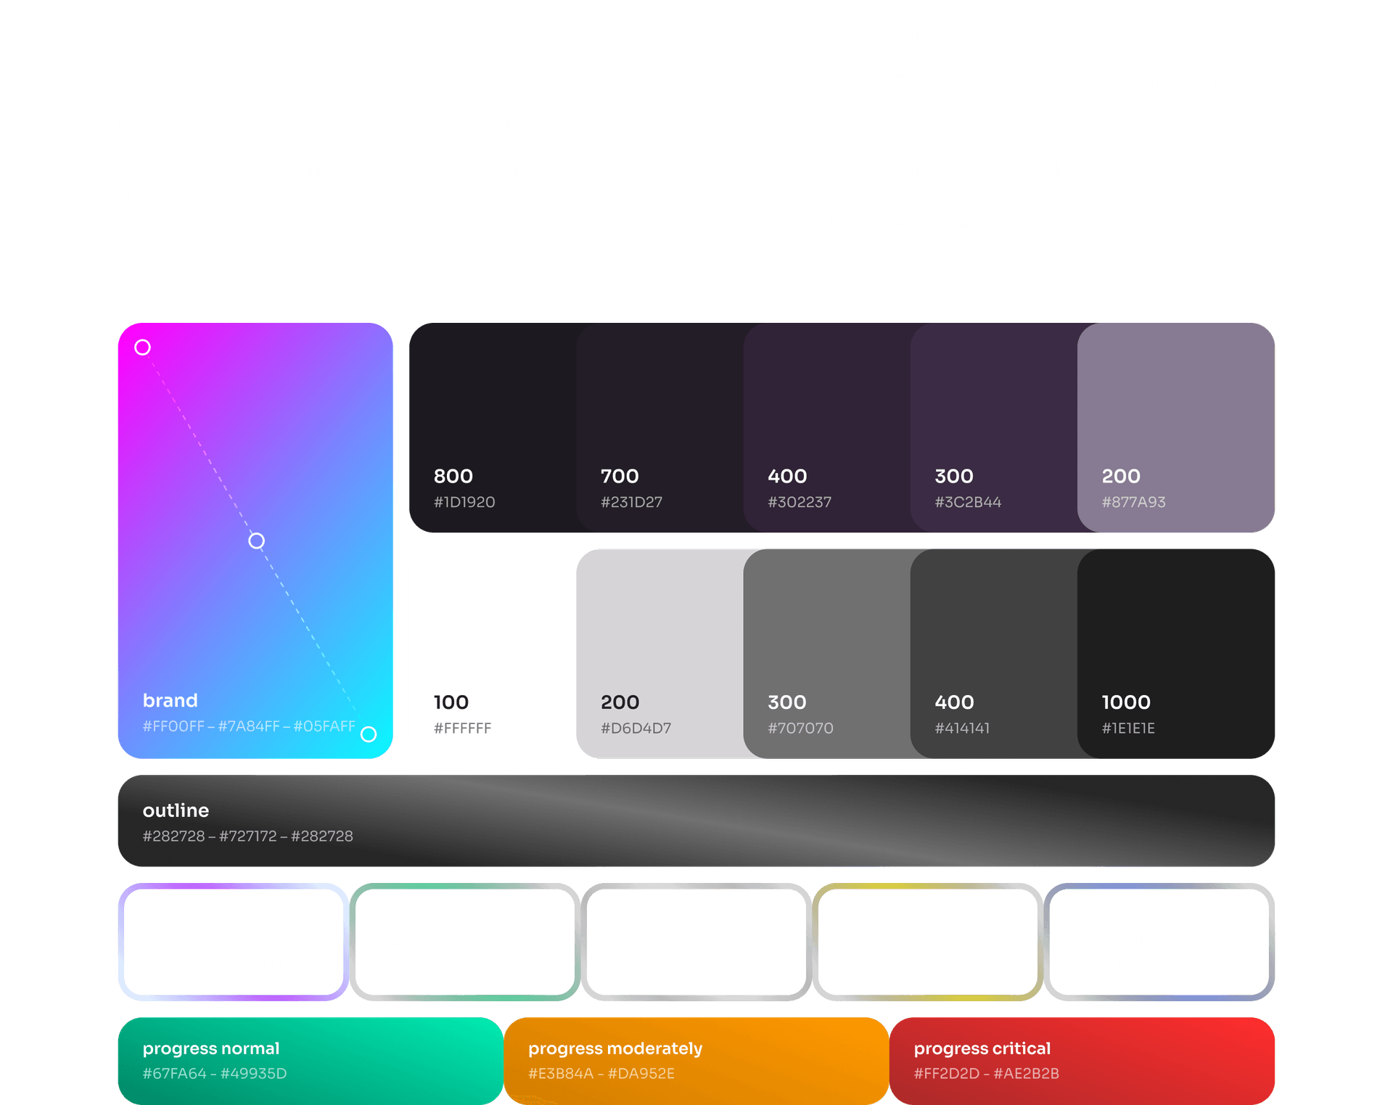Select the 1000 swatch #1E1E1E
The image size is (1393, 1105).
[x=1176, y=654]
